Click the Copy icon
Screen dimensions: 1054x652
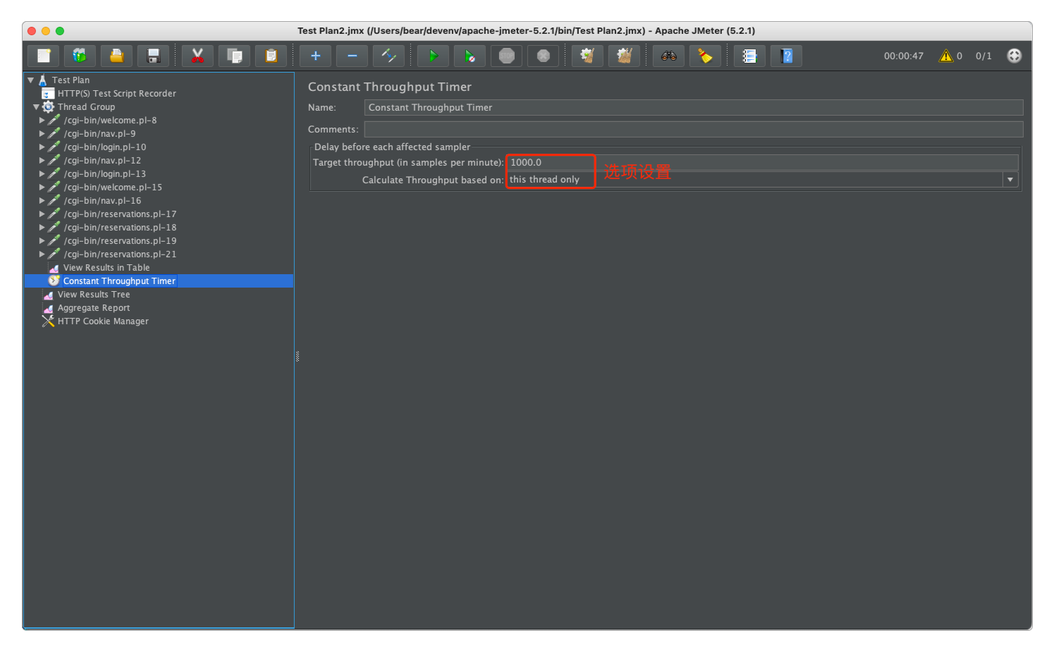pyautogui.click(x=235, y=56)
